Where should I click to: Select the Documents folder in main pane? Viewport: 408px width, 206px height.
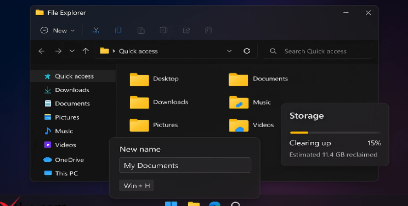tap(258, 79)
